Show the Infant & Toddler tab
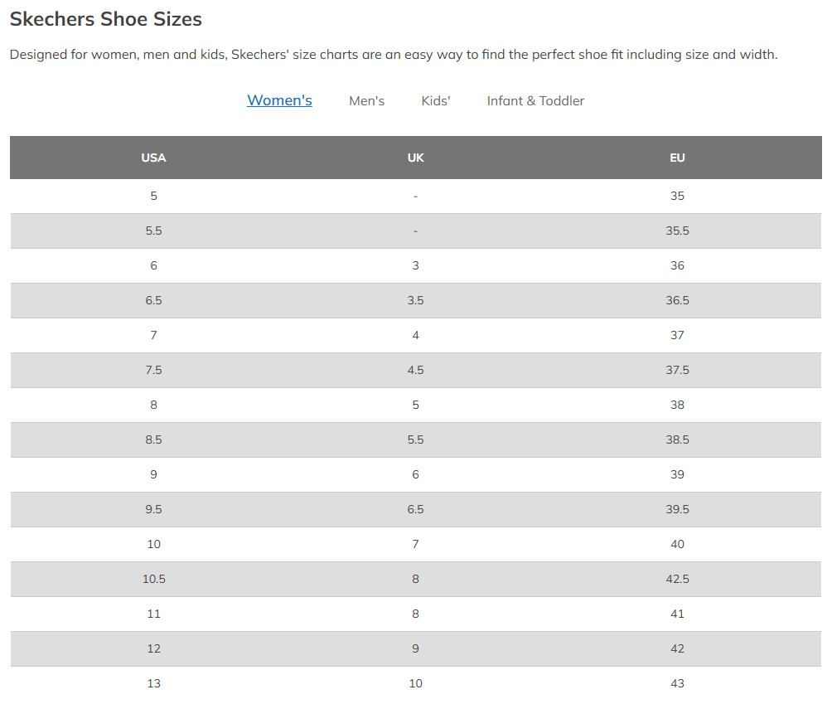The height and width of the screenshot is (704, 832). (535, 101)
